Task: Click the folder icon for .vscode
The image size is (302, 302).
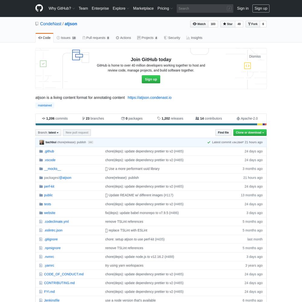Action: click(x=41, y=160)
